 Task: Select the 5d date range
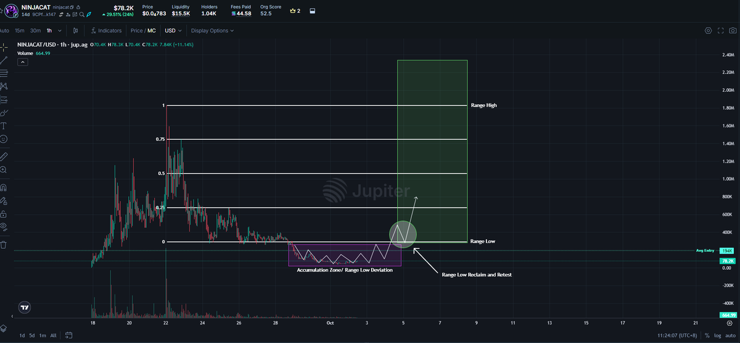coord(32,336)
